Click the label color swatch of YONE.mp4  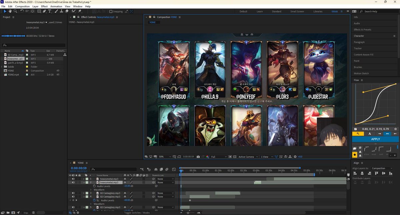point(27,75)
